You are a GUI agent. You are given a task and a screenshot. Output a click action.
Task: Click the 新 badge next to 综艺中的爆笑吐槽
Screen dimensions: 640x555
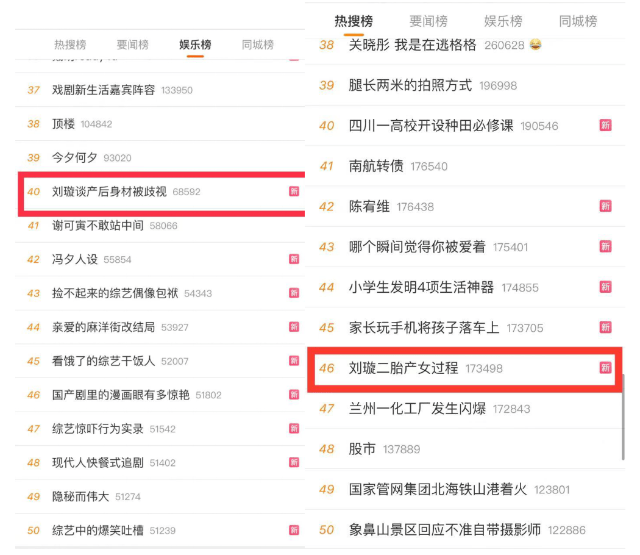tap(294, 530)
